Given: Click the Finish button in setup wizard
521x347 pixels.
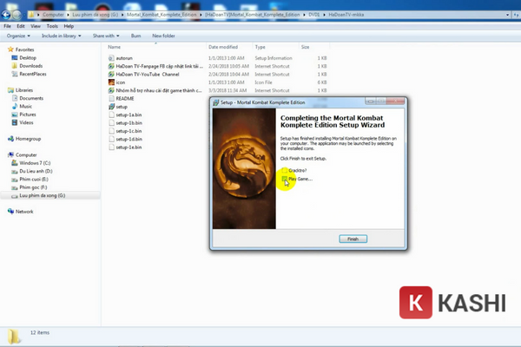Looking at the screenshot, I should coord(352,238).
